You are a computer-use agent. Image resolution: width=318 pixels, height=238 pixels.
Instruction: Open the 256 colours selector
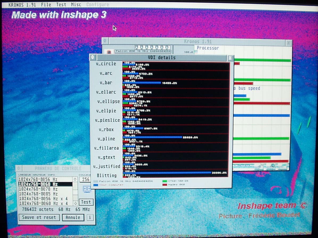tap(86, 179)
